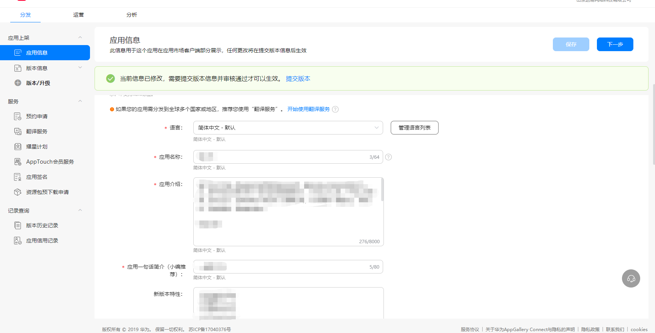Screen dimensions: 655x333
Task: Focus the 应用一句话简介 input field
Action: point(288,267)
